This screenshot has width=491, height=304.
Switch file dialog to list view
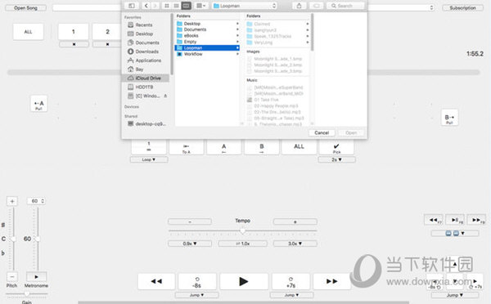(176, 6)
